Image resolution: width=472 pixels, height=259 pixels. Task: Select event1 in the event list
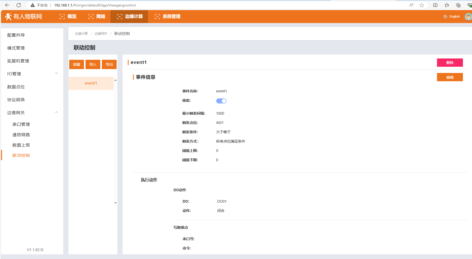click(x=91, y=83)
